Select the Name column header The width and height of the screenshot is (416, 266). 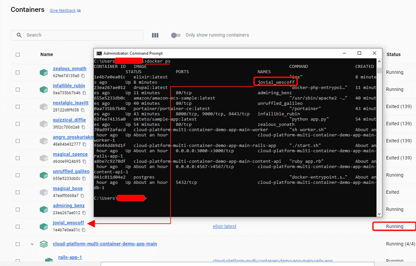tap(46, 55)
